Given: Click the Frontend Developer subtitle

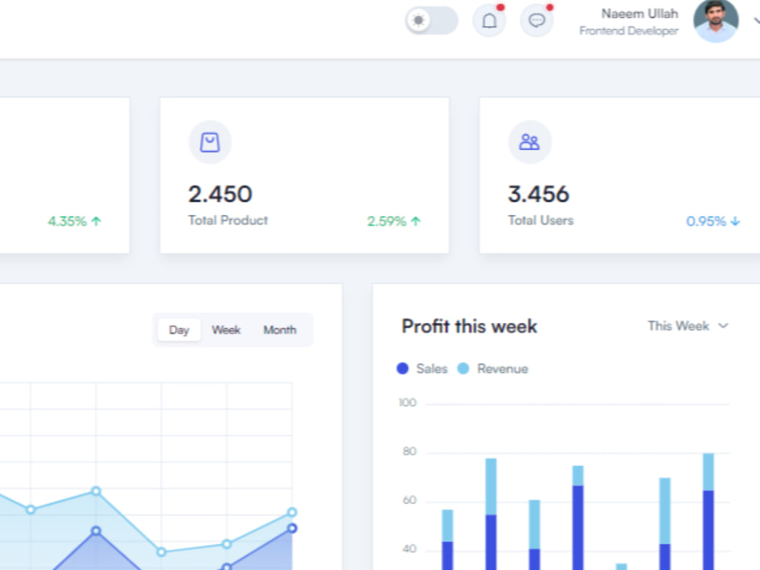Looking at the screenshot, I should point(629,30).
